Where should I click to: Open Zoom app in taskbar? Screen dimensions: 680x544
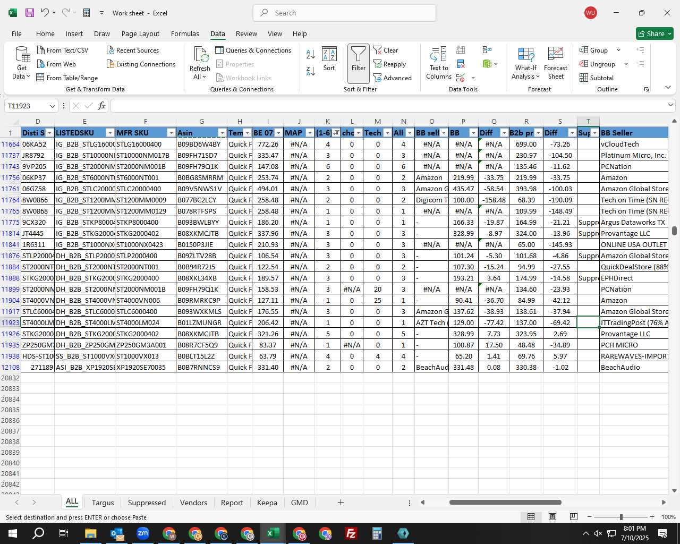(143, 533)
